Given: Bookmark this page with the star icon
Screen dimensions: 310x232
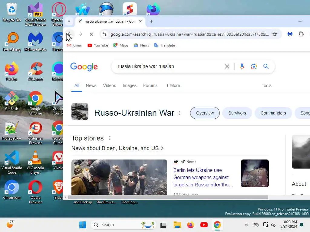Looking at the screenshot, I should (x=275, y=34).
